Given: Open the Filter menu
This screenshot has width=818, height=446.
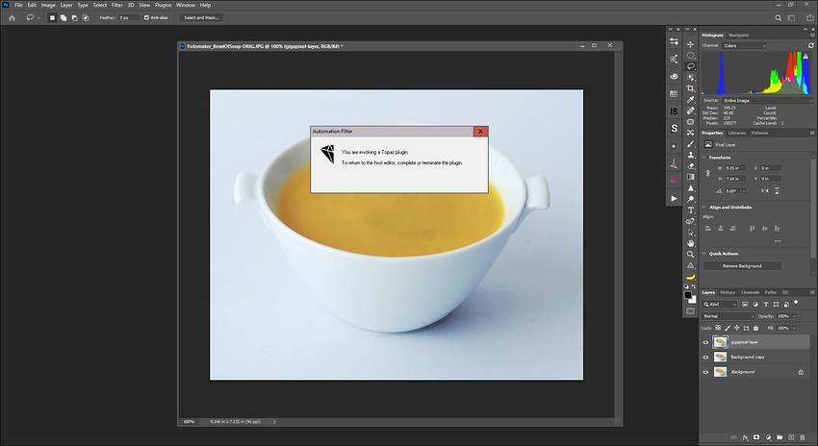Looking at the screenshot, I should [x=116, y=5].
